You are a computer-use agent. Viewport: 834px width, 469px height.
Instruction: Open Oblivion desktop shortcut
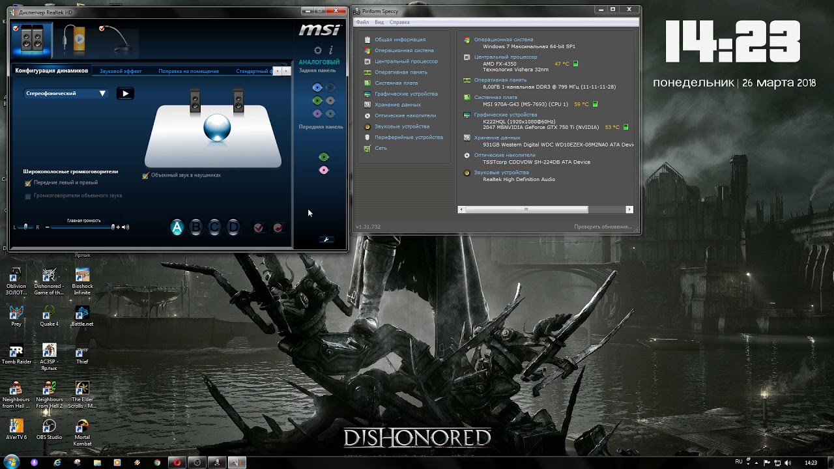point(16,282)
